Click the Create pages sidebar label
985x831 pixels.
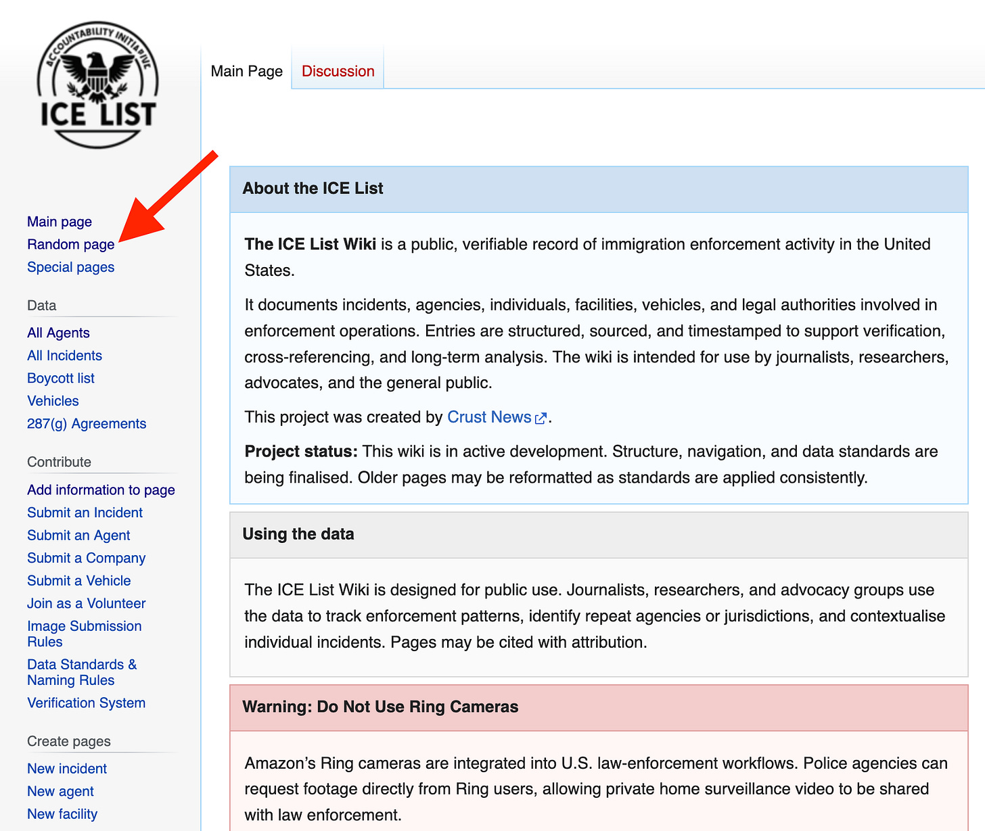pyautogui.click(x=69, y=742)
